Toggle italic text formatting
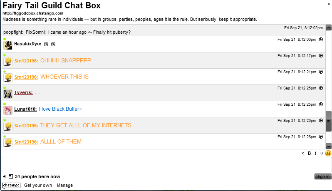The height and width of the screenshot is (191, 332). (x=315, y=154)
